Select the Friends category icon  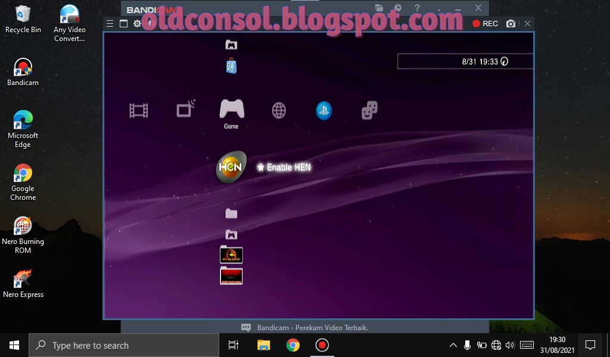[x=369, y=110]
